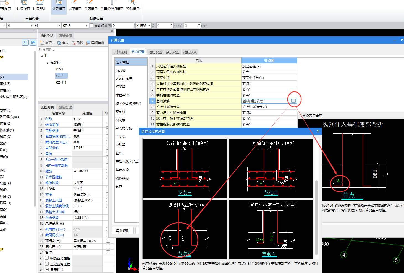
Task: Switch to the 图层管理 tab
Action: click(x=65, y=107)
